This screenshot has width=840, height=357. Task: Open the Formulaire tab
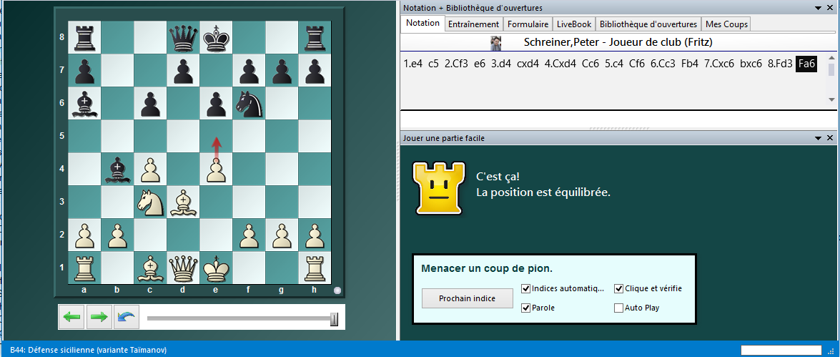tap(528, 24)
